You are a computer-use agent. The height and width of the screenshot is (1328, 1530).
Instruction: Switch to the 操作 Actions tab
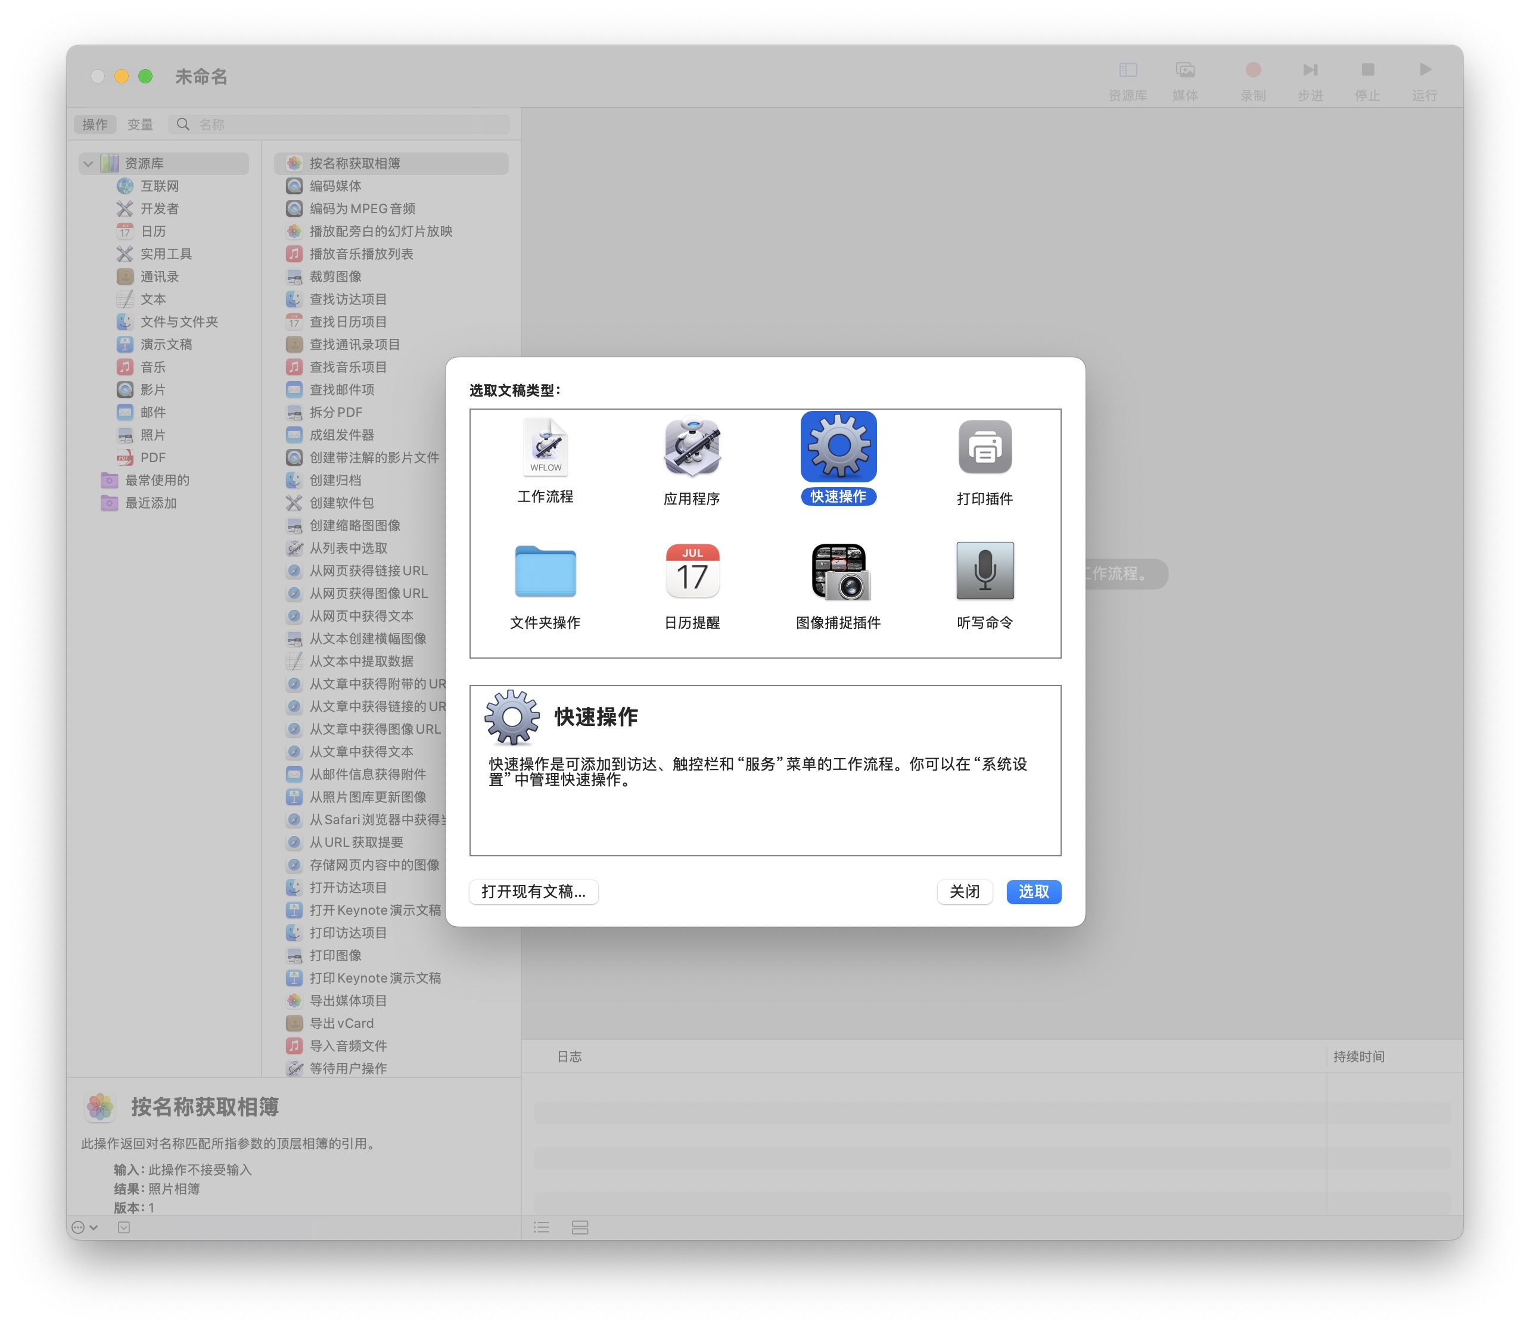point(95,124)
